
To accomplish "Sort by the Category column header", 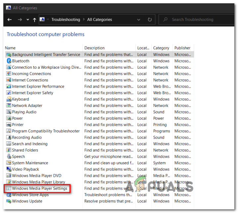I will (161, 48).
